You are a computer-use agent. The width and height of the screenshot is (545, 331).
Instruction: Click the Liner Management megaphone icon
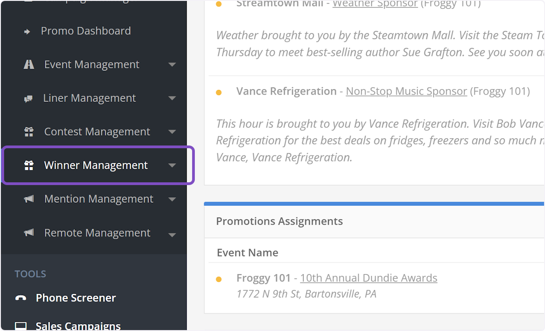[29, 98]
